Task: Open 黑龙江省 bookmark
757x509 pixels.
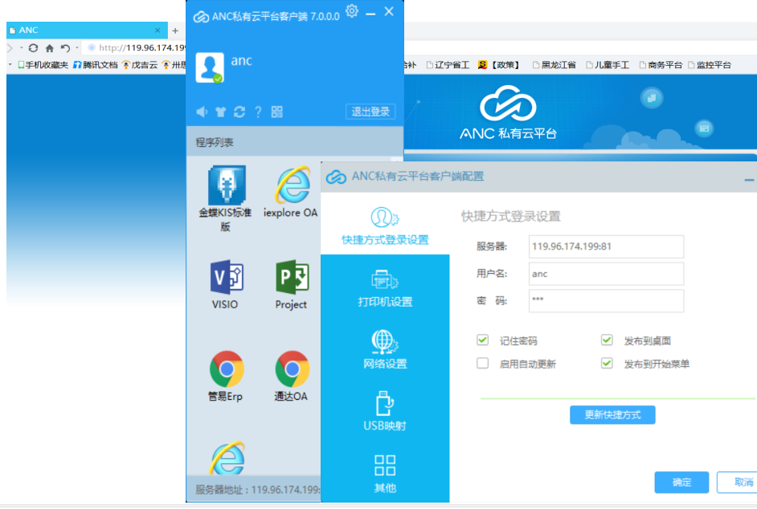Action: (554, 65)
